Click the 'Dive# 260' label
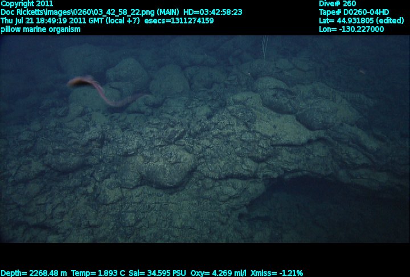The width and height of the screenshot is (410, 277). [337, 3]
